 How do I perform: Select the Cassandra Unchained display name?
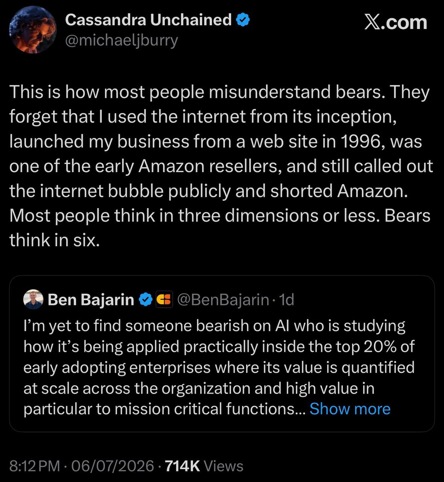(148, 20)
